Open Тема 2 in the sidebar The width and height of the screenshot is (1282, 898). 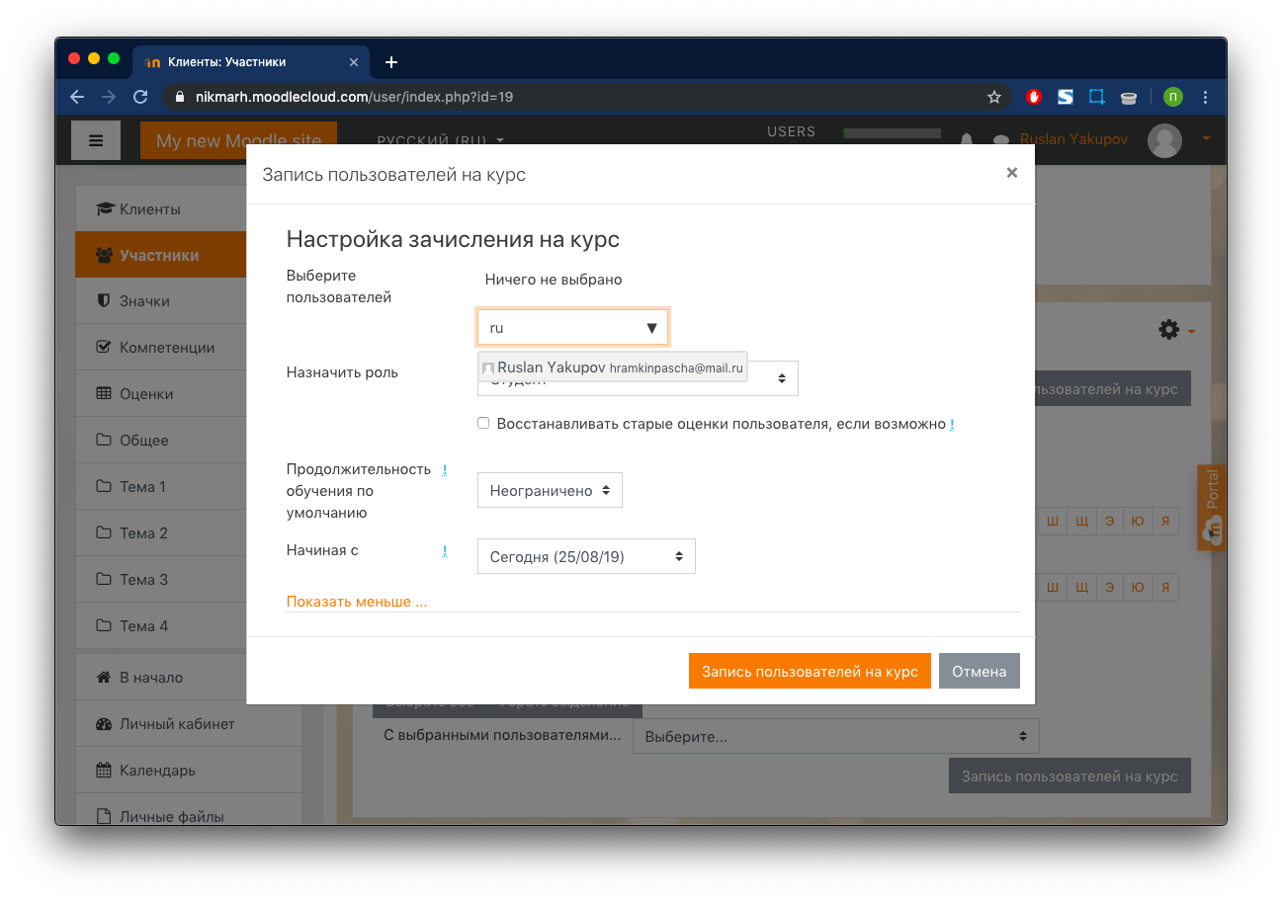tap(160, 533)
